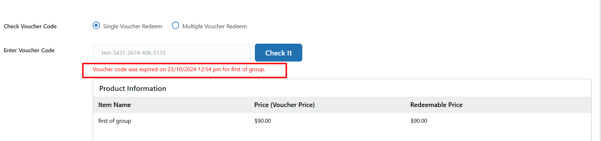Viewport: 601px width, 141px height.
Task: Click the Single Voucher Redeem label text
Action: (133, 26)
